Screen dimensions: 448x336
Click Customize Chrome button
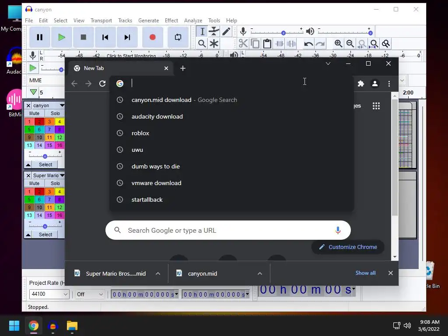348,247
